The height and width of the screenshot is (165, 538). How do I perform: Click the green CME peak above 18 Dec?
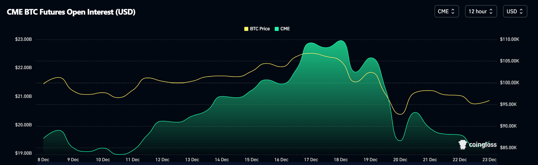point(341,41)
